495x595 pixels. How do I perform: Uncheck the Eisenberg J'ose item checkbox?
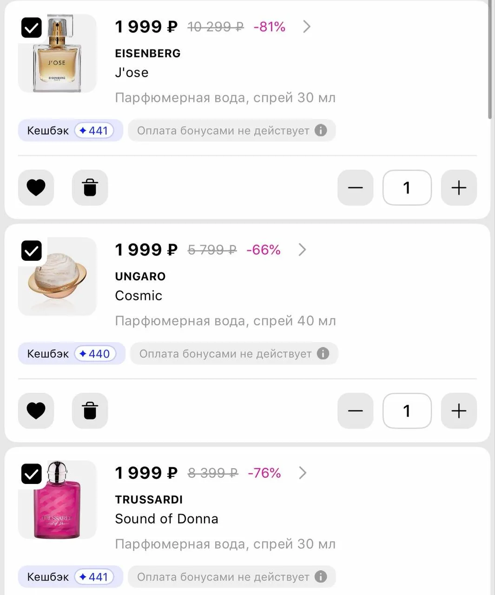[x=32, y=28]
